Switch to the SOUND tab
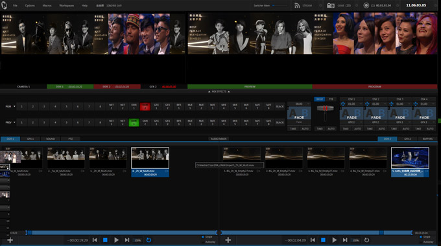This screenshot has height=246, width=441. click(x=51, y=139)
